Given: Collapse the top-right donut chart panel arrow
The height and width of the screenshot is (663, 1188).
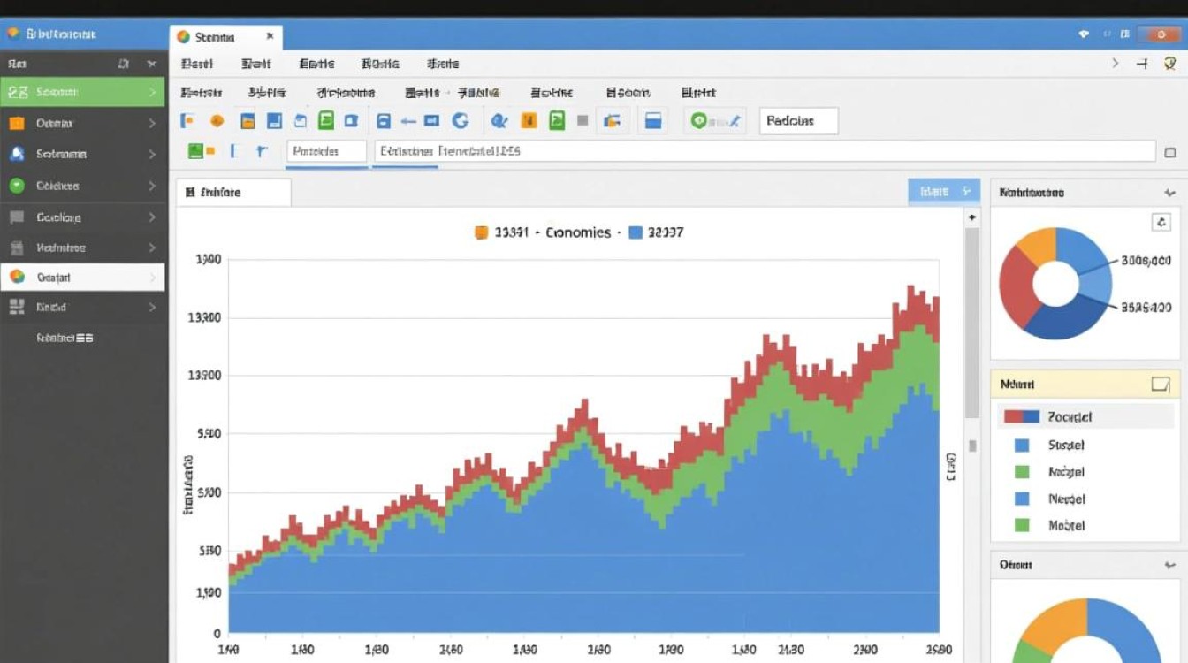Looking at the screenshot, I should pyautogui.click(x=1170, y=193).
